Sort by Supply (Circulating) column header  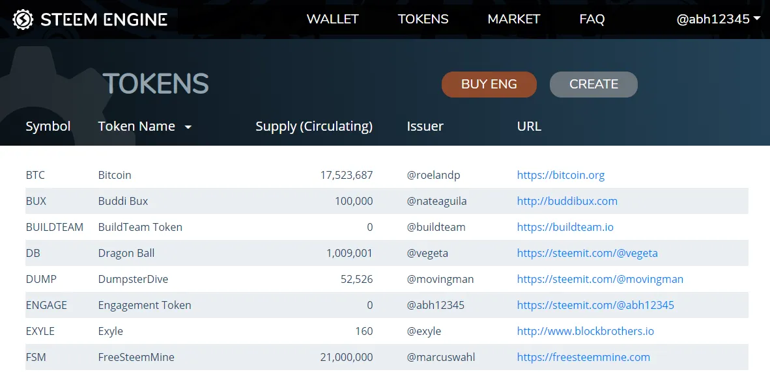(x=314, y=126)
